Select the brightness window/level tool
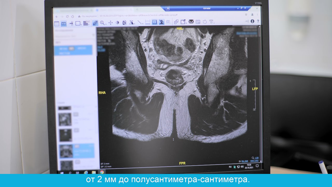This screenshot has width=332, height=187. click(x=117, y=23)
